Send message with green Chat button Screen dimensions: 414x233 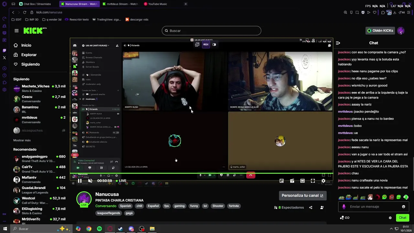[402, 218]
